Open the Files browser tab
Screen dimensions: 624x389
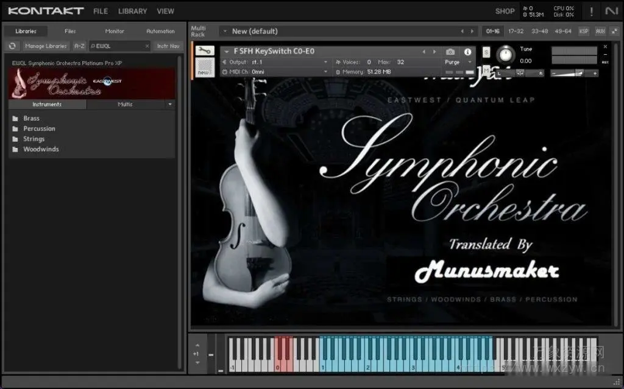point(69,31)
